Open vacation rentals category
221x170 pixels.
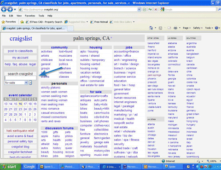[x=90, y=72]
